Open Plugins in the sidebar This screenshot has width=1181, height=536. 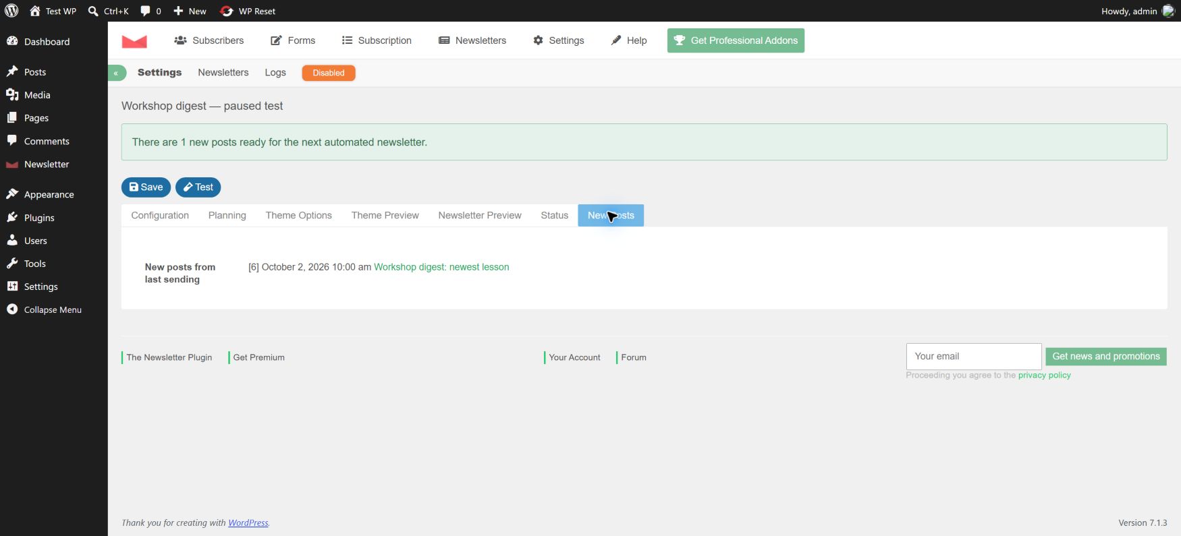click(x=54, y=218)
